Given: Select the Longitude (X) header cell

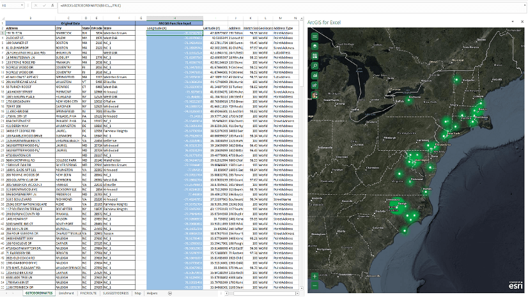Looking at the screenshot, I should pos(175,28).
